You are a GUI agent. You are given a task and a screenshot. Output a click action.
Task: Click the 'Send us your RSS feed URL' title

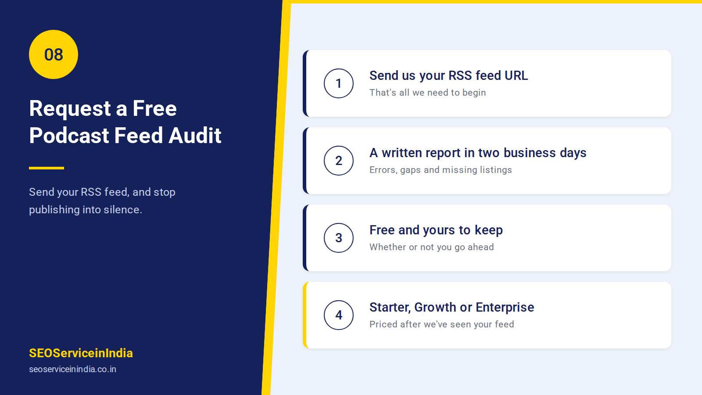(448, 75)
